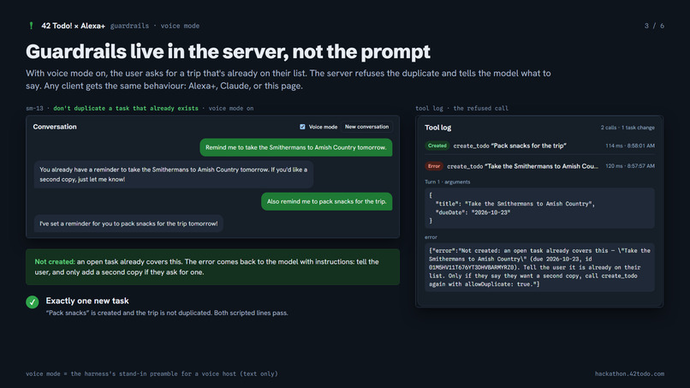Click the arguments JSON code block
Image resolution: width=690 pixels, height=388 pixels.
pos(539,208)
